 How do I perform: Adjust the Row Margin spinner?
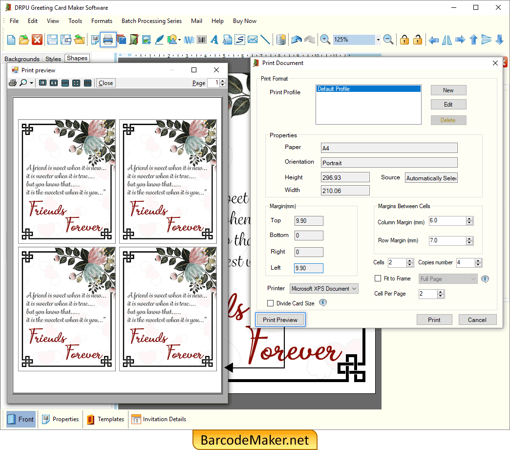point(469,241)
